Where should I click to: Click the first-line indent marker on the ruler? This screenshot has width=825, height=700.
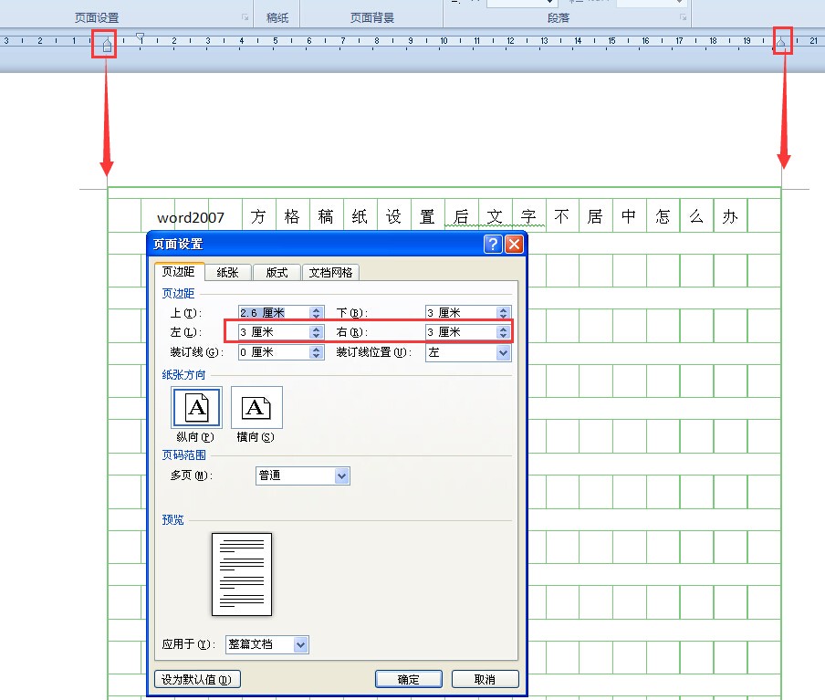click(x=140, y=37)
